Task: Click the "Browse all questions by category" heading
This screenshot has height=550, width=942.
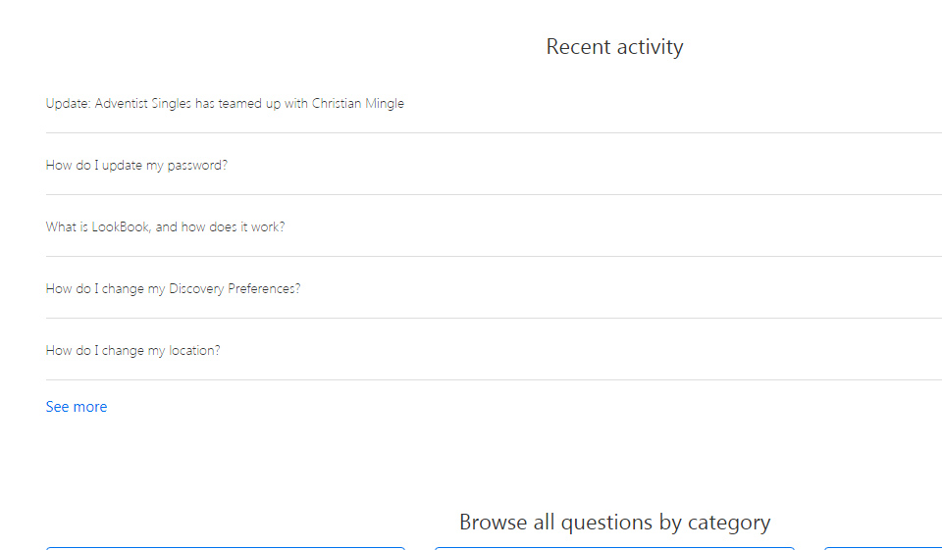Action: pyautogui.click(x=614, y=522)
